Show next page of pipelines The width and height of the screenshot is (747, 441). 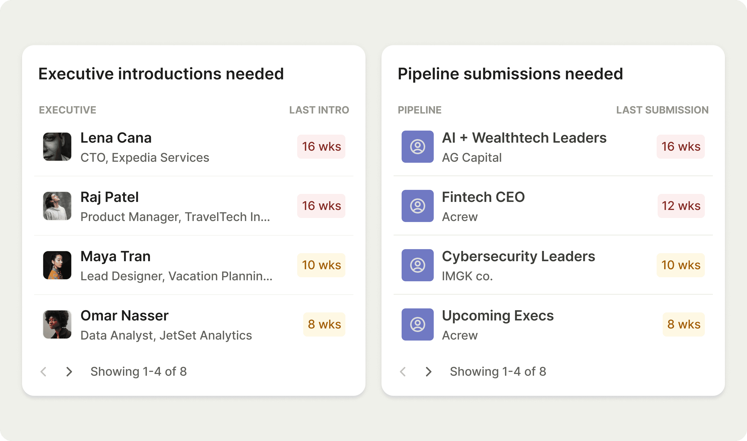point(428,371)
